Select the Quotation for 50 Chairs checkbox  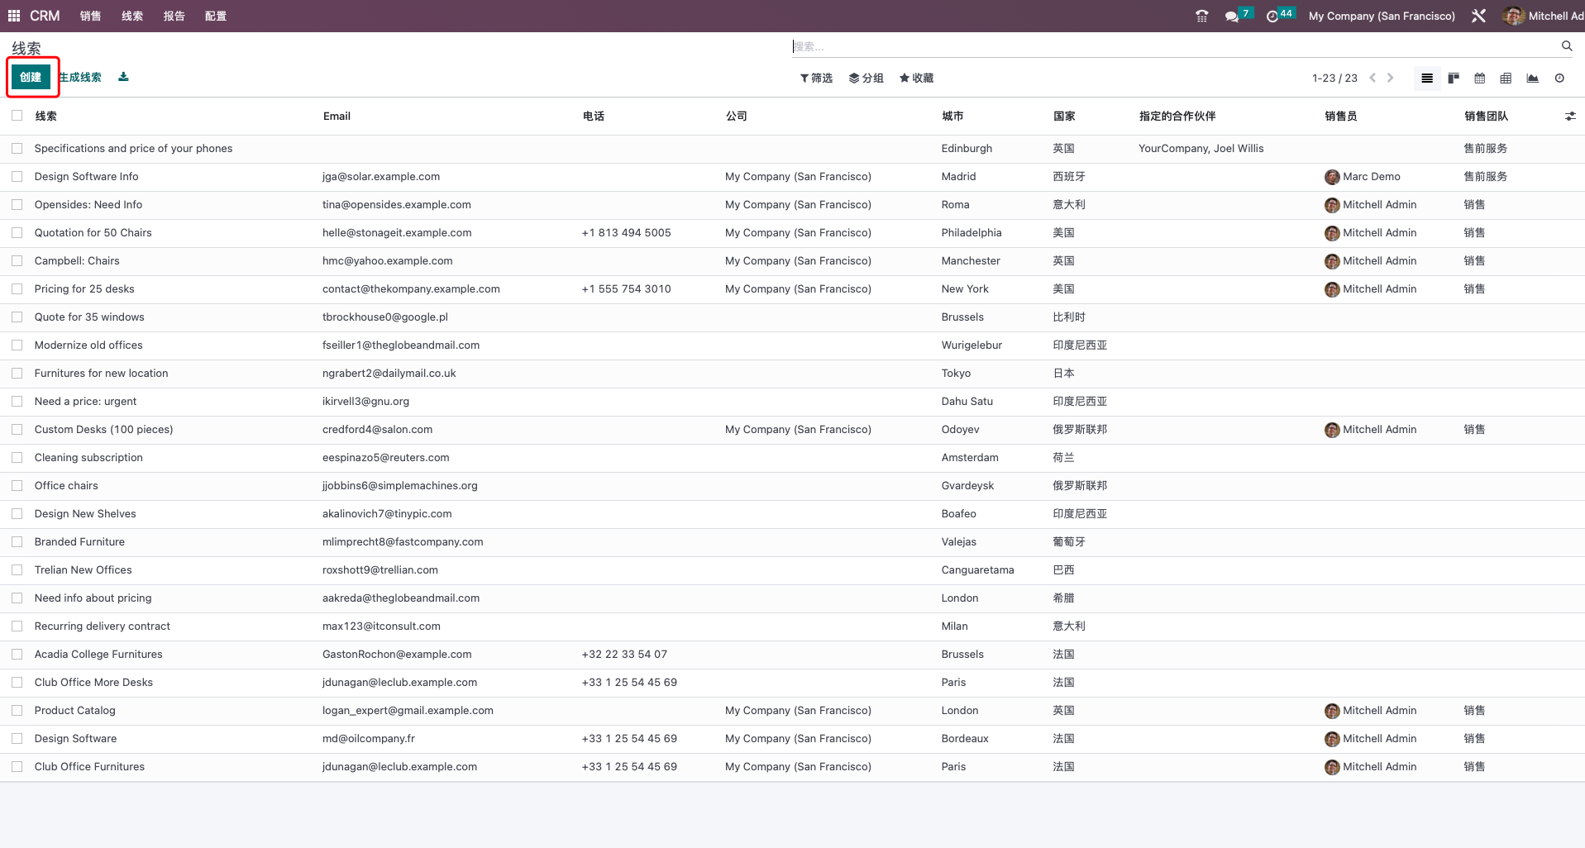(17, 233)
